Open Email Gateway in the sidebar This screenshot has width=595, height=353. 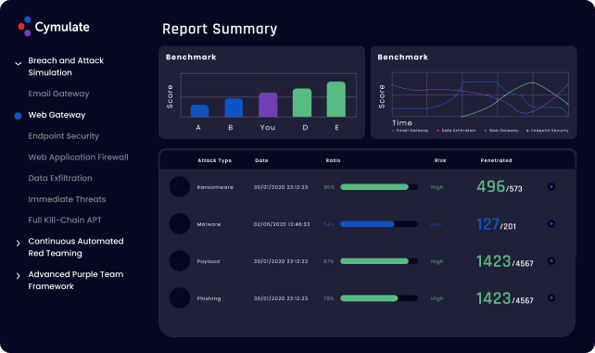(x=58, y=94)
